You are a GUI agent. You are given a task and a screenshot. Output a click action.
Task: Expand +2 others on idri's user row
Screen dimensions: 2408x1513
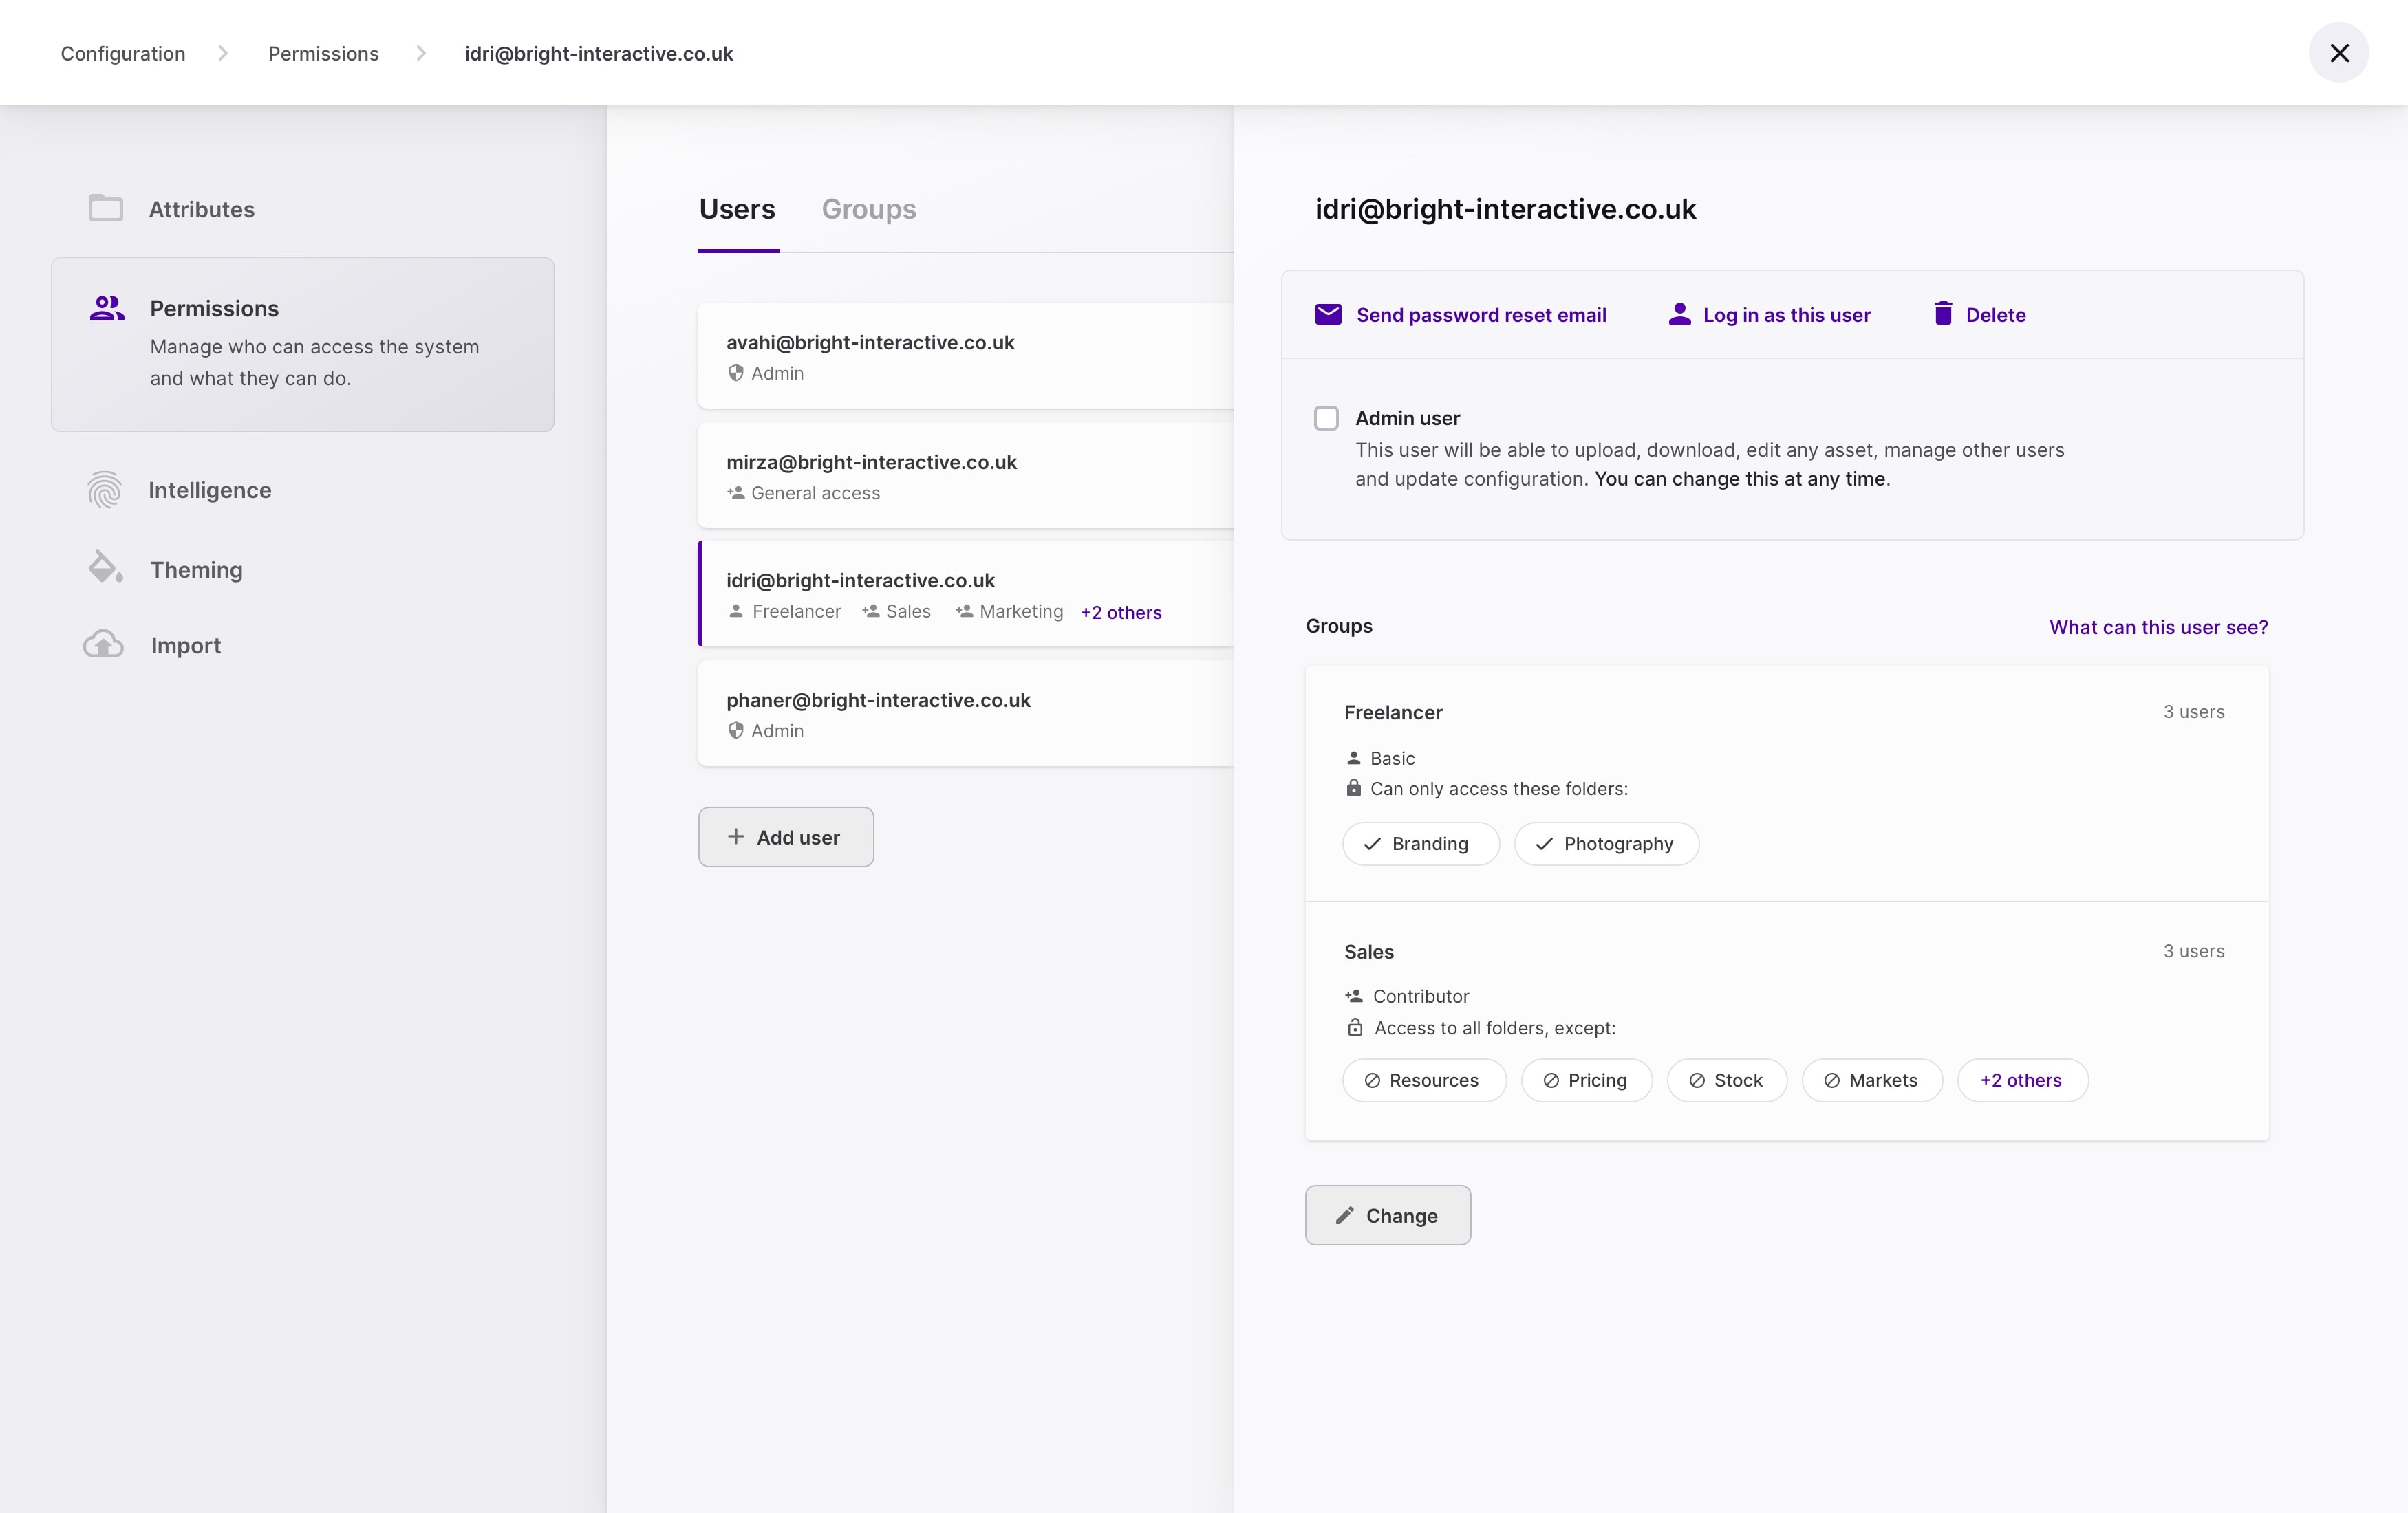click(1120, 611)
